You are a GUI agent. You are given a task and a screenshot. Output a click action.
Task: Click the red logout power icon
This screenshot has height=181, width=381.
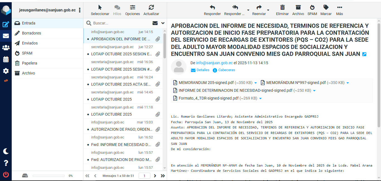coord(6,175)
